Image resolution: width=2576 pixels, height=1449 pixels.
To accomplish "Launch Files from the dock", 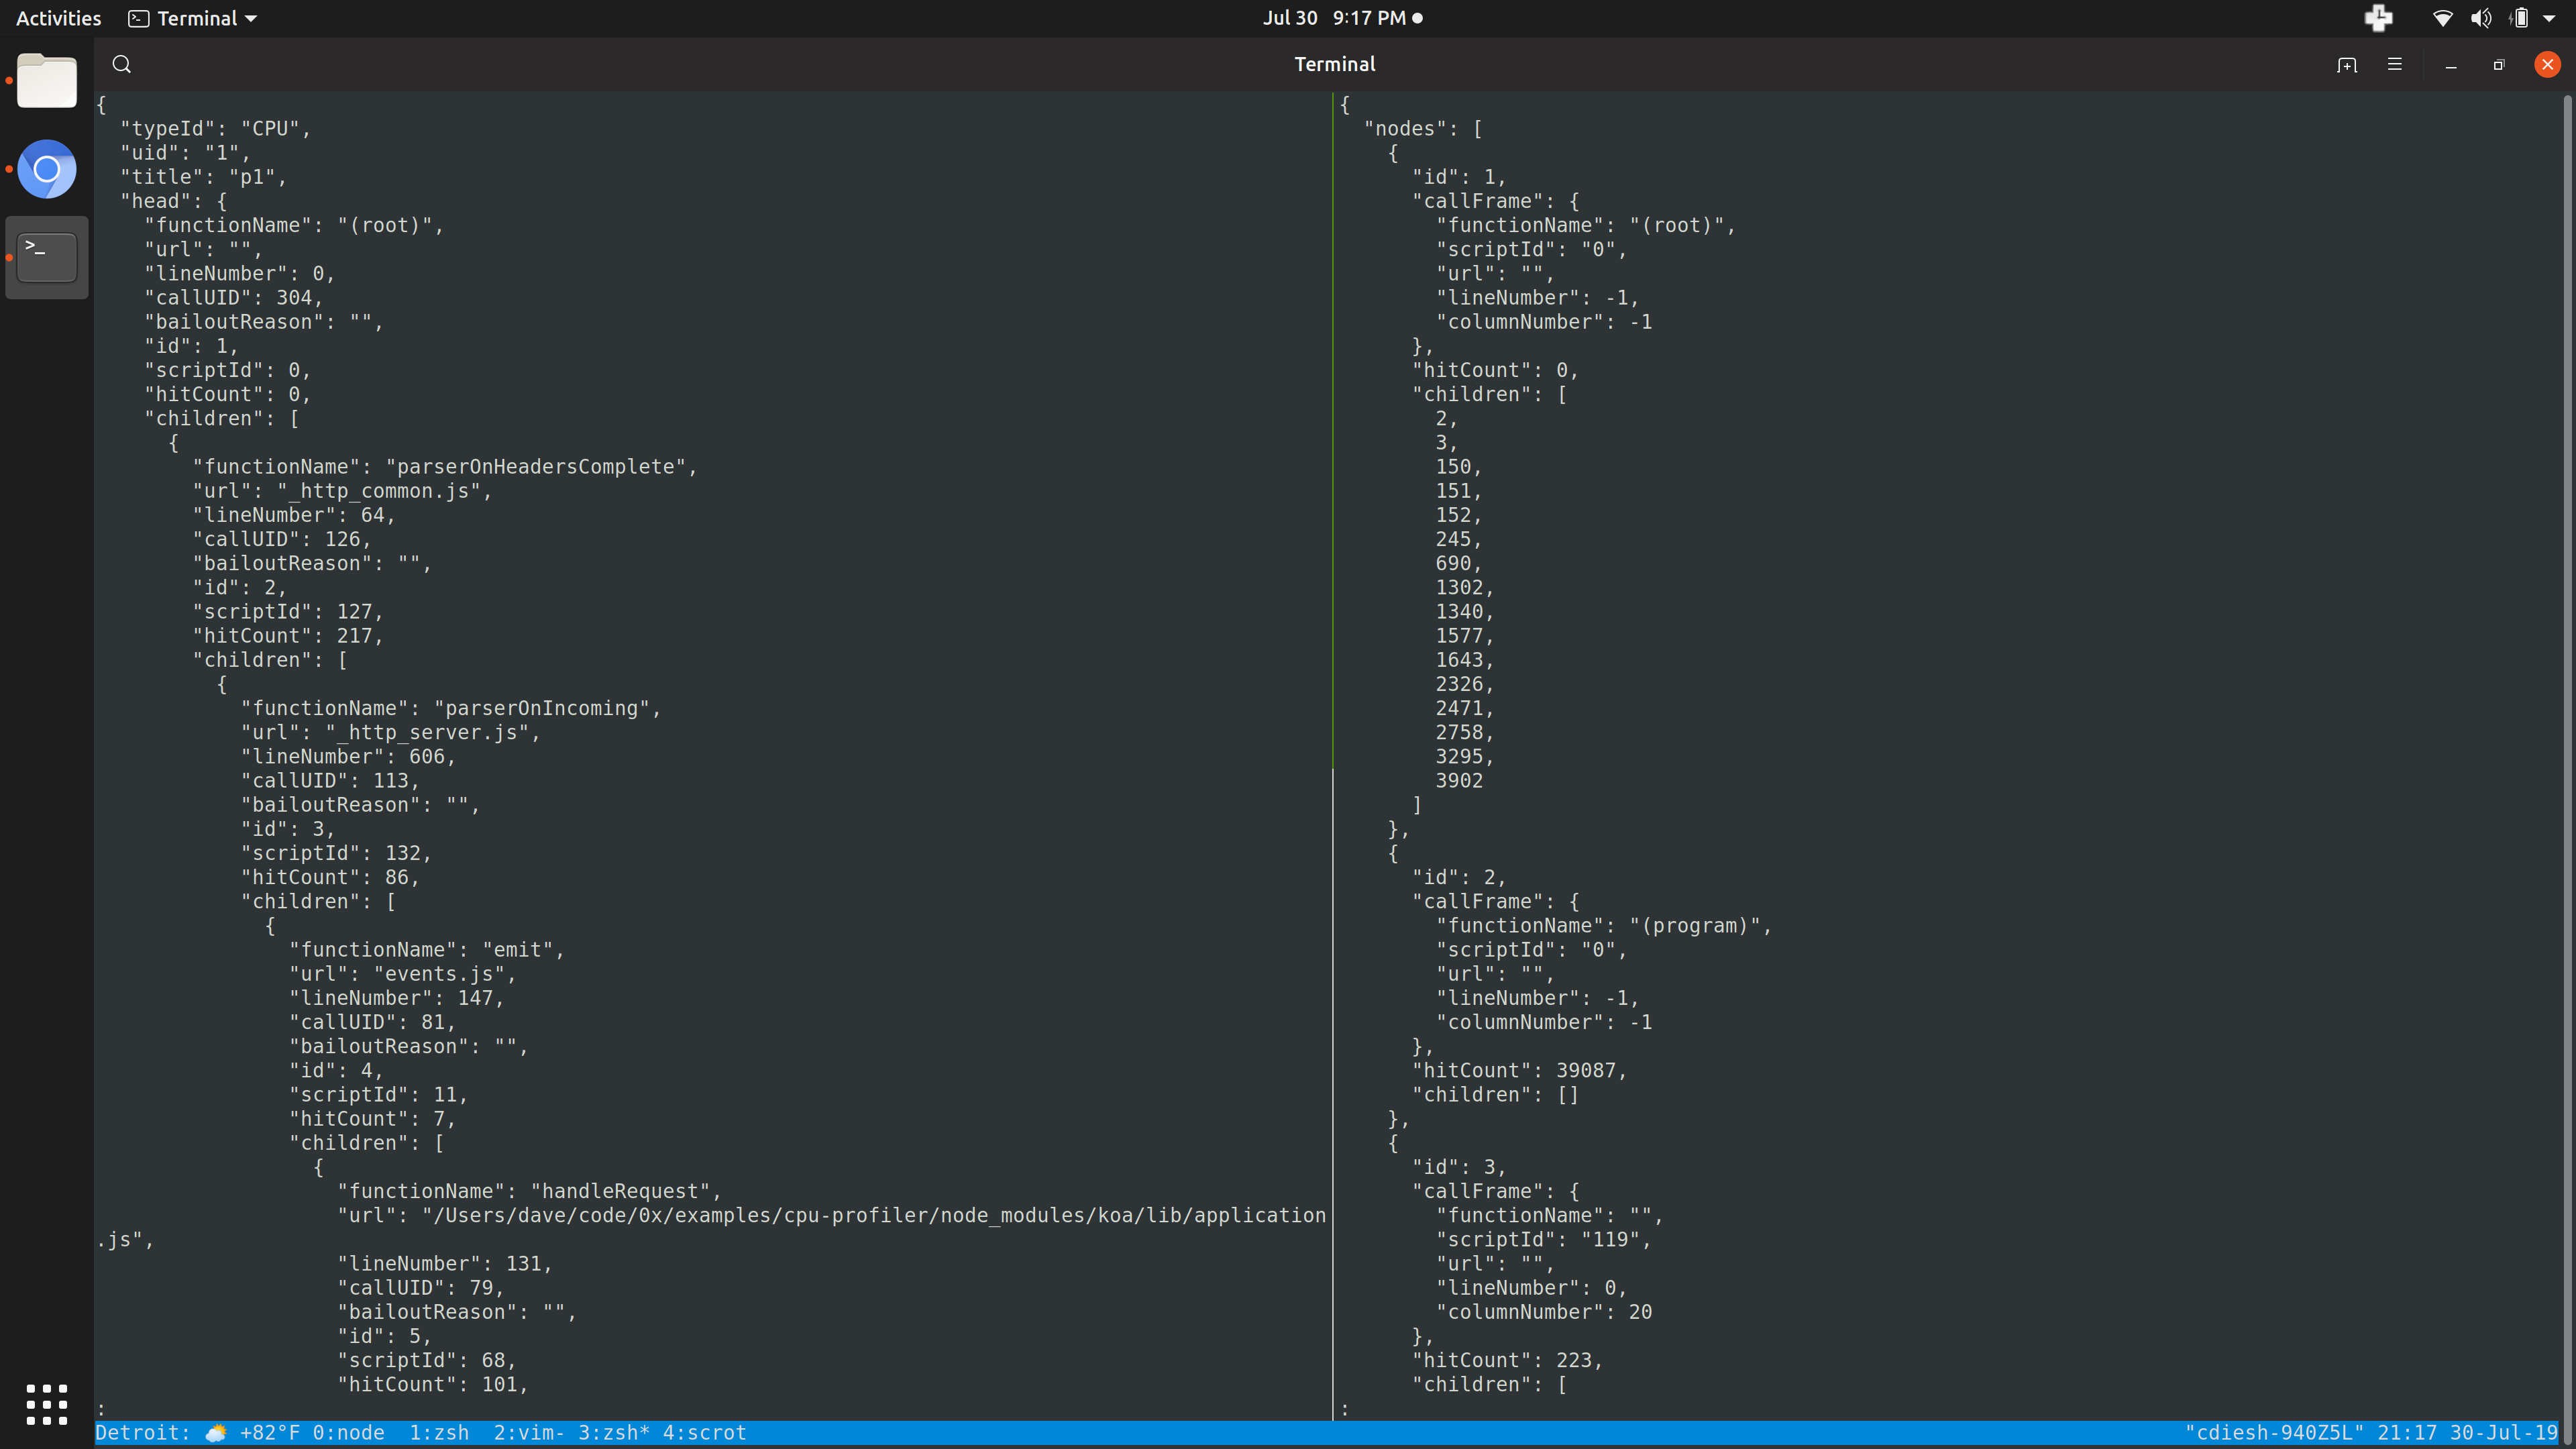I will (x=46, y=81).
